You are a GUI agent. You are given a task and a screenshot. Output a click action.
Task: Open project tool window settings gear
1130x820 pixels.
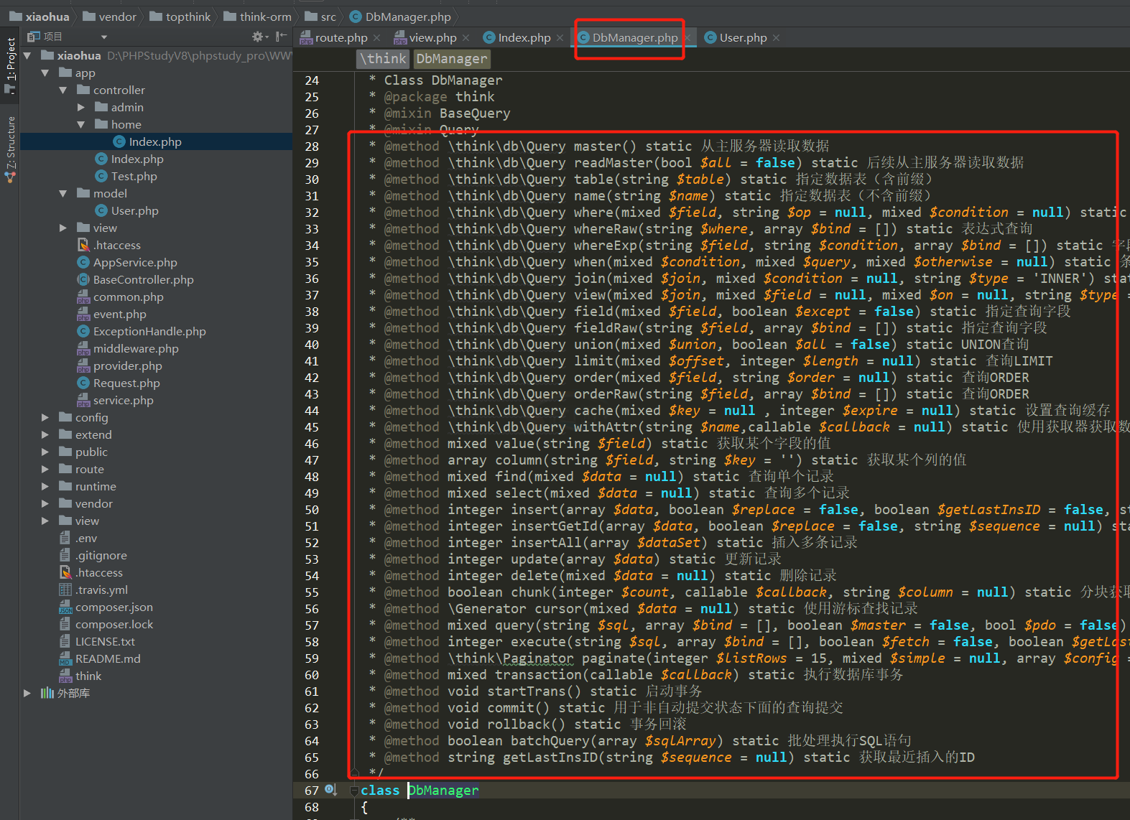click(259, 37)
